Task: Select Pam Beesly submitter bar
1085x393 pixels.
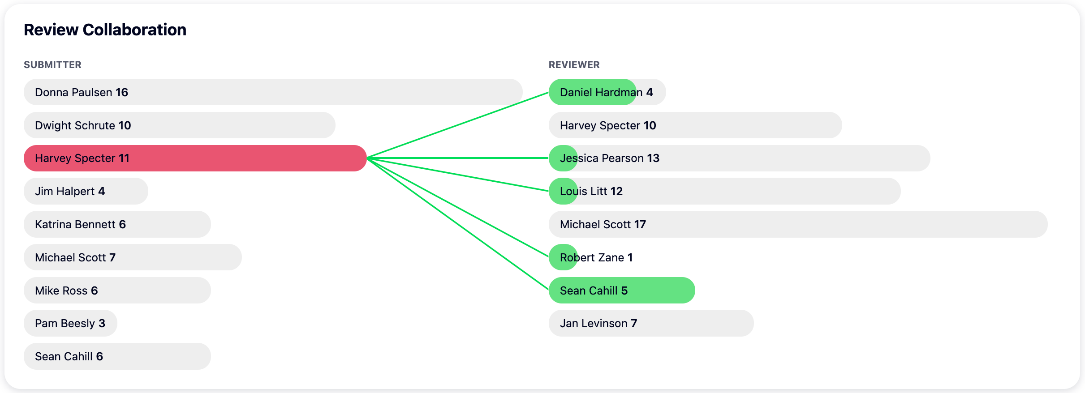Action: click(x=70, y=323)
